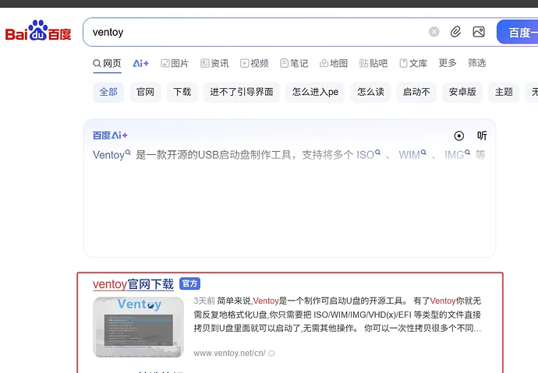Click the Baidu logo to go home
Image resolution: width=538 pixels, height=373 pixels.
click(38, 33)
